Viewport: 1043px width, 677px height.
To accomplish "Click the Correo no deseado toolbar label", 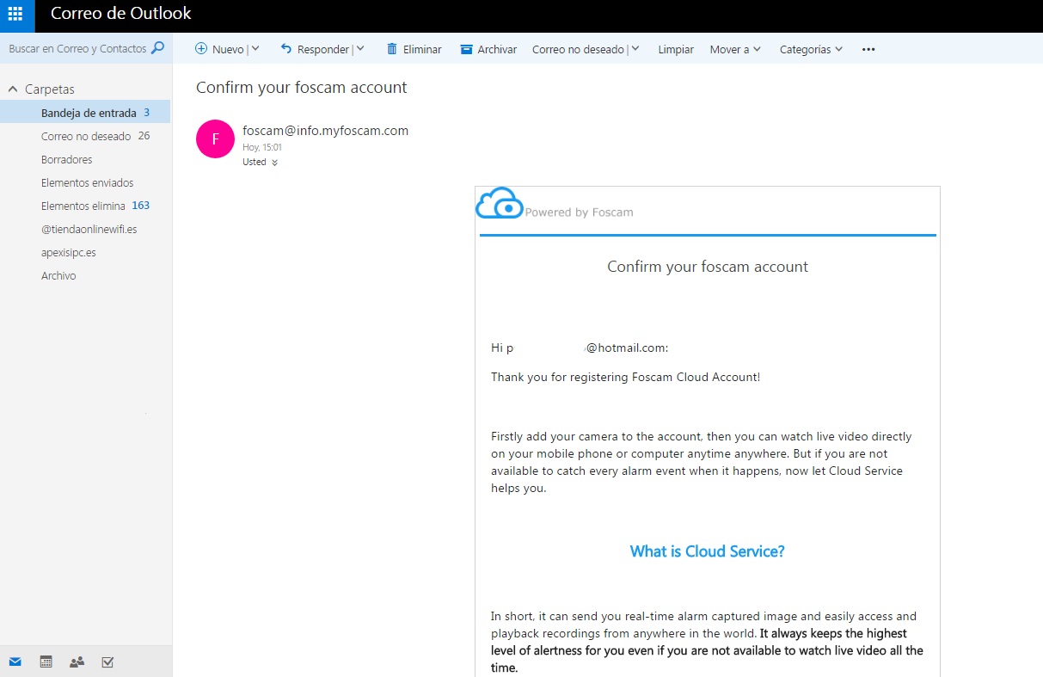I will click(578, 49).
